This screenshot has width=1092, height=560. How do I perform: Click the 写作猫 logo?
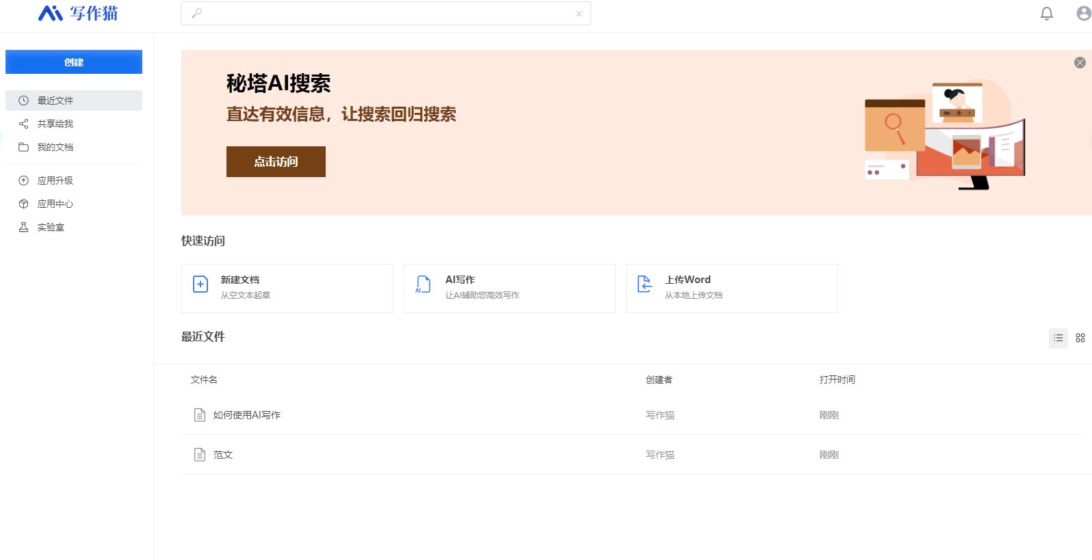78,13
